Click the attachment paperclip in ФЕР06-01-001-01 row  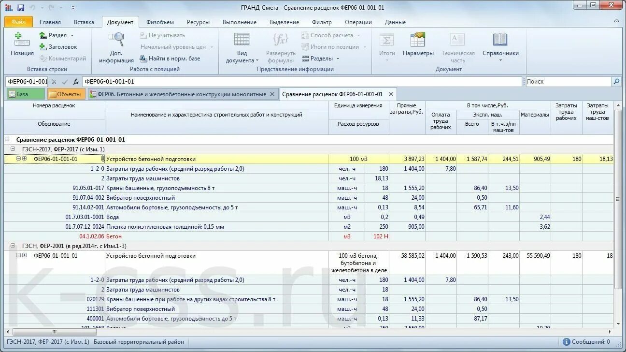coord(102,159)
